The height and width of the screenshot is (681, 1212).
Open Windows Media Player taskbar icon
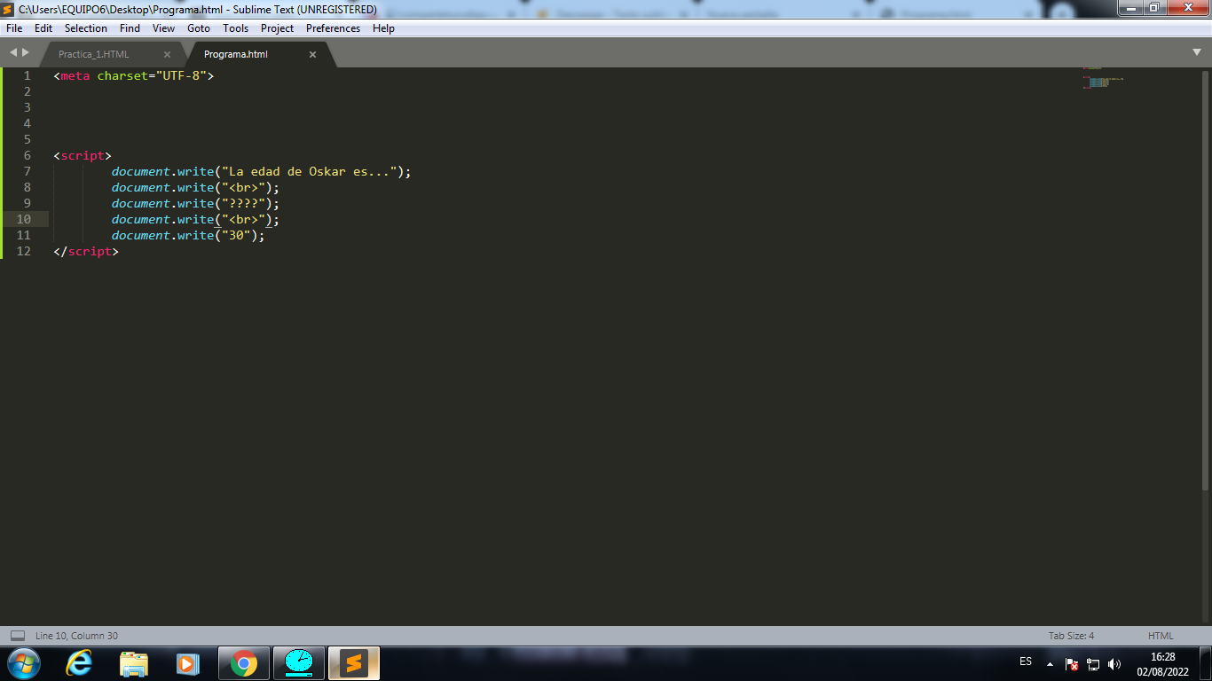188,663
